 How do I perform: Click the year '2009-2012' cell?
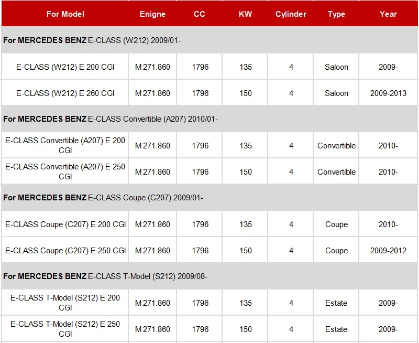pyautogui.click(x=388, y=250)
